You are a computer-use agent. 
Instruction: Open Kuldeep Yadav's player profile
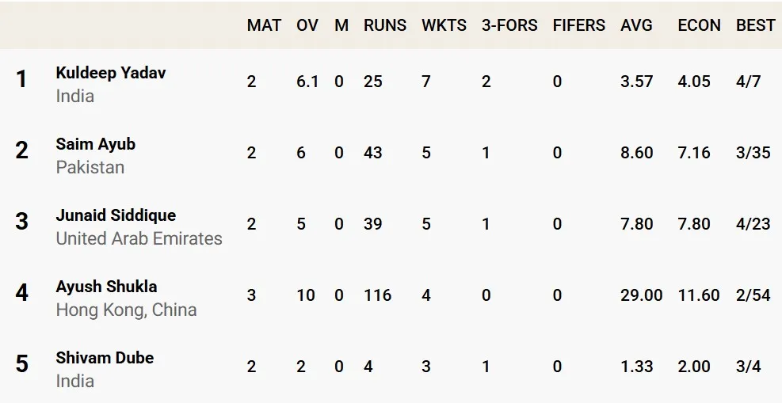pos(111,73)
